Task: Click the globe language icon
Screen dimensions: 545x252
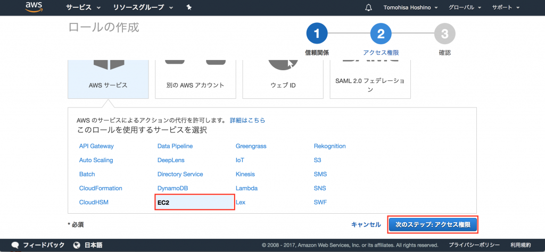Action: [77, 245]
